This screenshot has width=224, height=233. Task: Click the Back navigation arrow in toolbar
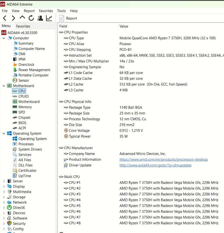[x=5, y=18]
